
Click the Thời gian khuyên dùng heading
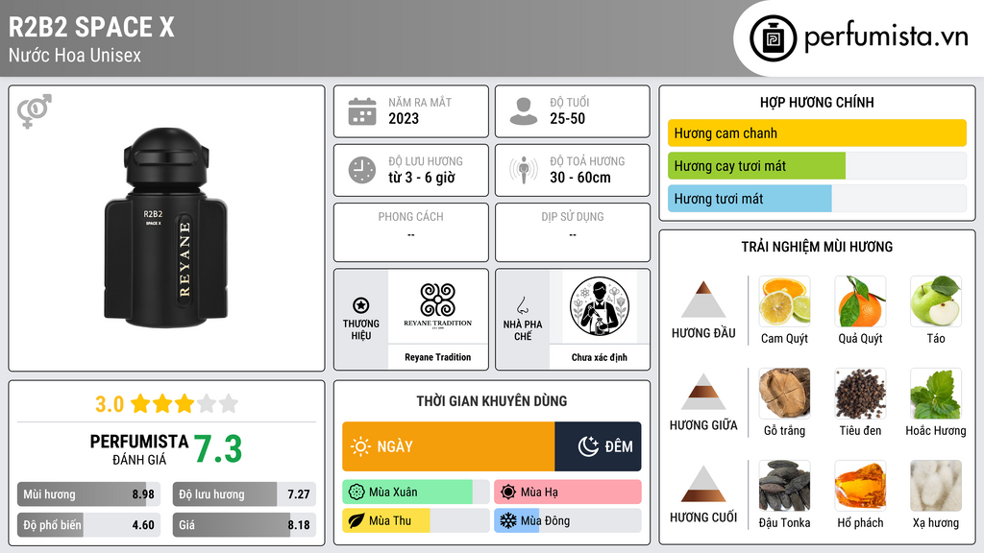[x=492, y=400]
